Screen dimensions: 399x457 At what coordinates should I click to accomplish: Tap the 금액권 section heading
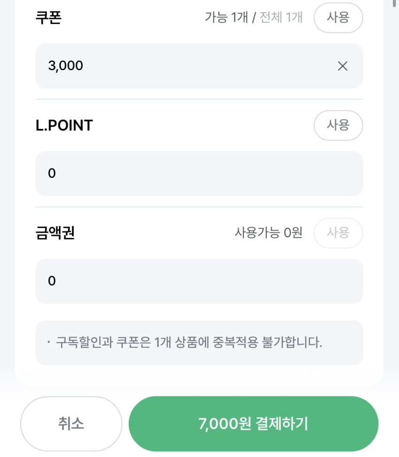(x=55, y=233)
